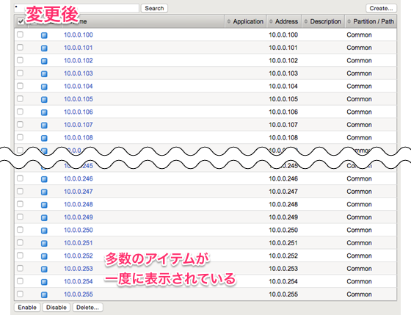Click status icon of 10.0.0.106
This screenshot has width=411, height=315.
pos(44,112)
